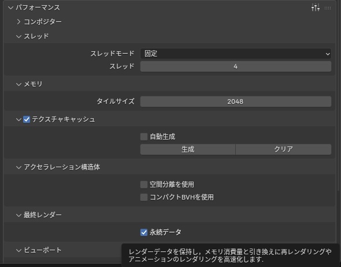This screenshot has height=267, width=341.
Task: Click the スレッドモード label
Action: (x=112, y=54)
